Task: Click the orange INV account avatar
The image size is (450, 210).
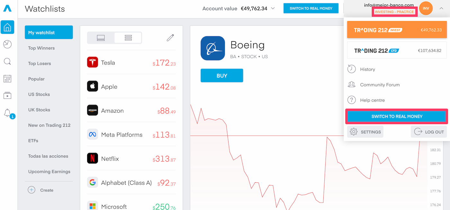Action: pos(426,8)
